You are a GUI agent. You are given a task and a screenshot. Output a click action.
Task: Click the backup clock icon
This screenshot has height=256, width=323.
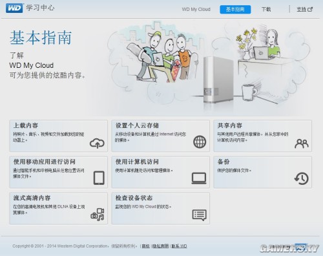(302, 178)
